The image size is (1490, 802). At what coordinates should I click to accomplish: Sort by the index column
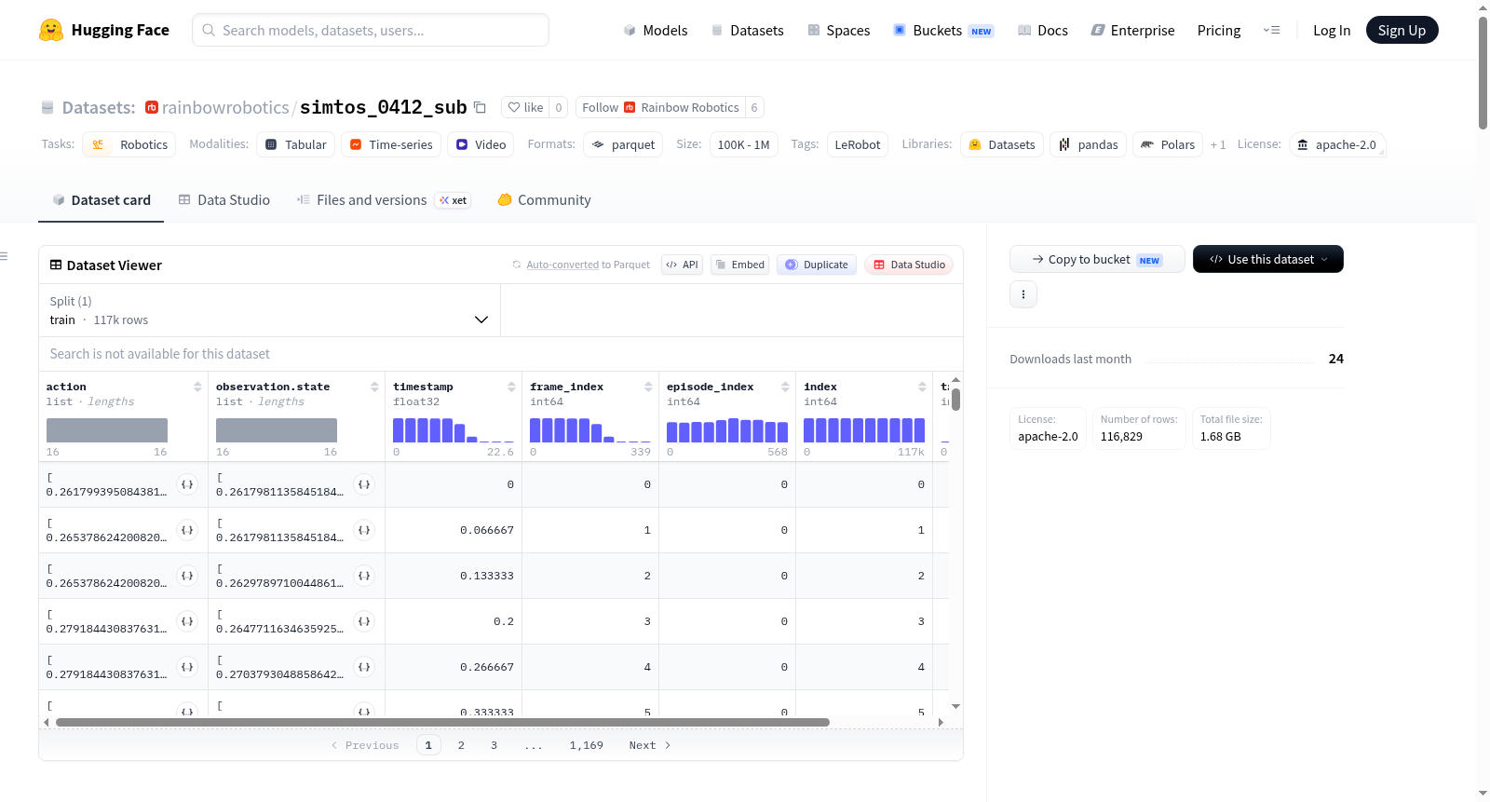pos(922,387)
